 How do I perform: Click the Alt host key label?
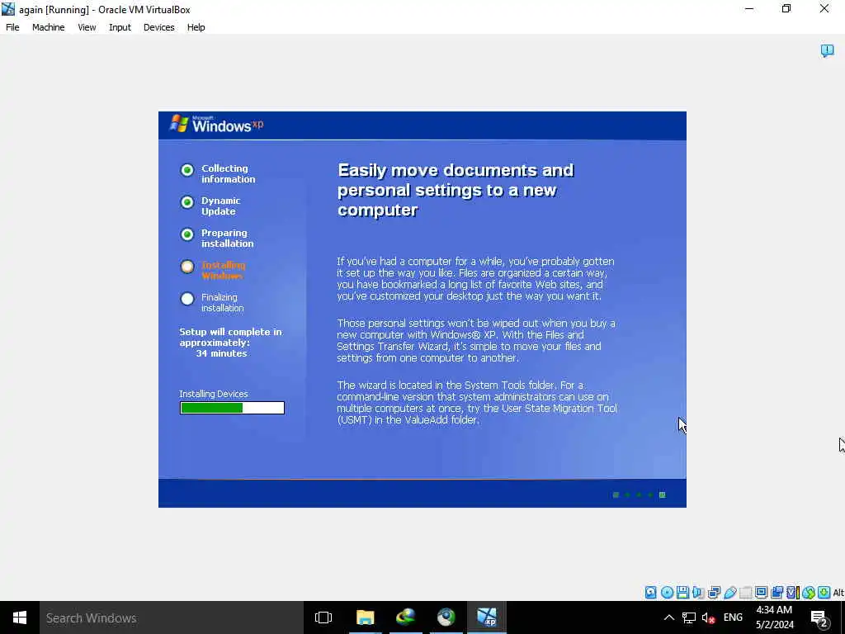(838, 593)
